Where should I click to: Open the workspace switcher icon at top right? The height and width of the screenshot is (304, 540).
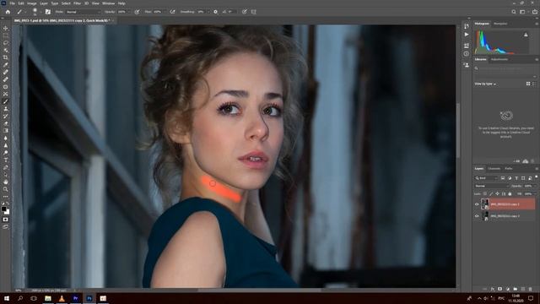[522, 12]
